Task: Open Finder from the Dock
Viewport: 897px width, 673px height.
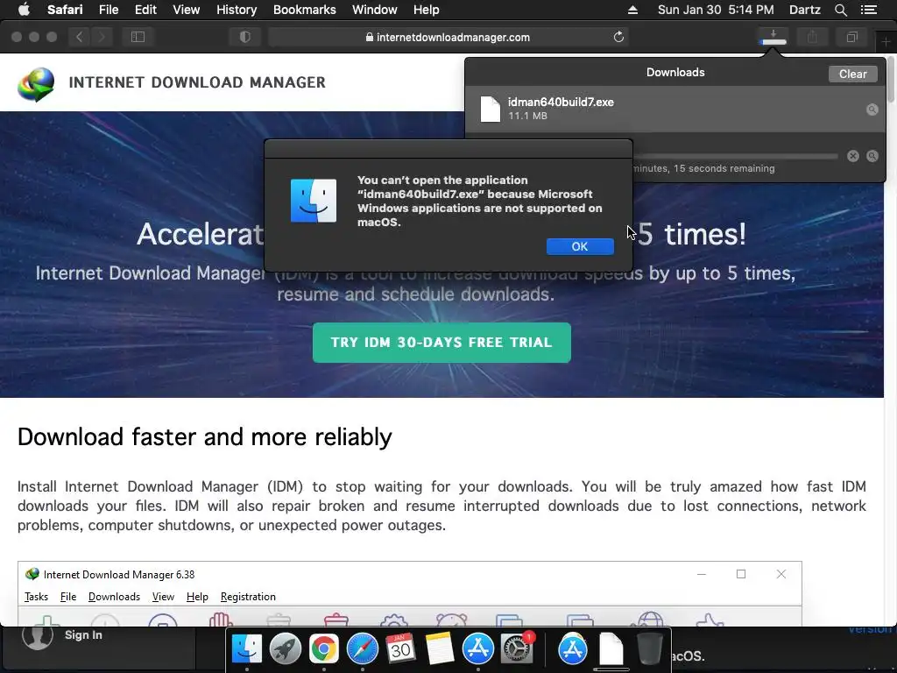Action: (x=246, y=649)
